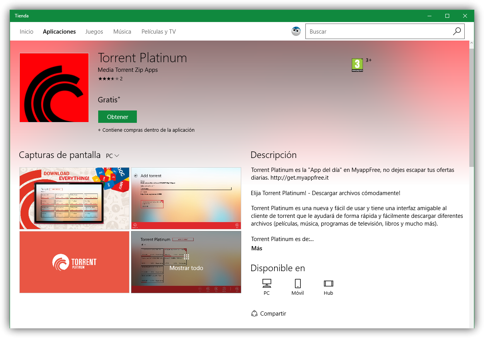This screenshot has height=338, width=484.
Task: Click the Descripción heading
Action: coord(274,155)
